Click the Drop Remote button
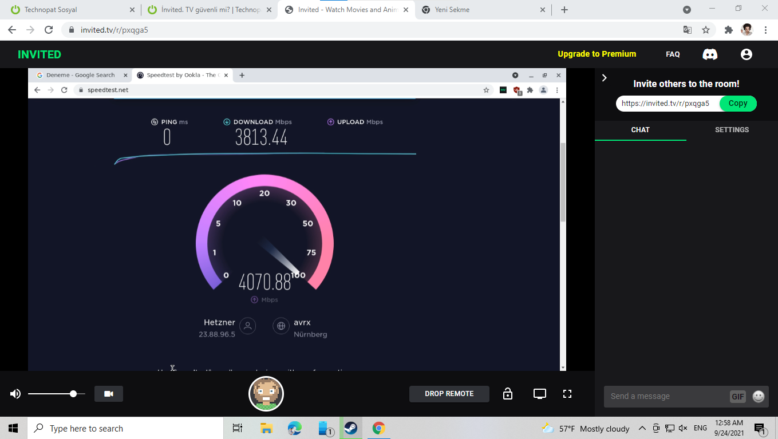 coord(449,394)
